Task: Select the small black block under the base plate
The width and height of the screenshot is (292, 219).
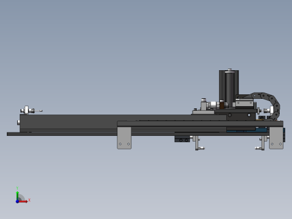Action: coord(182,139)
